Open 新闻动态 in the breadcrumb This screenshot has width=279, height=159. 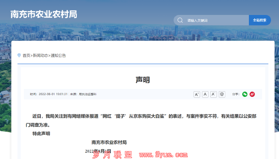(x=40, y=55)
